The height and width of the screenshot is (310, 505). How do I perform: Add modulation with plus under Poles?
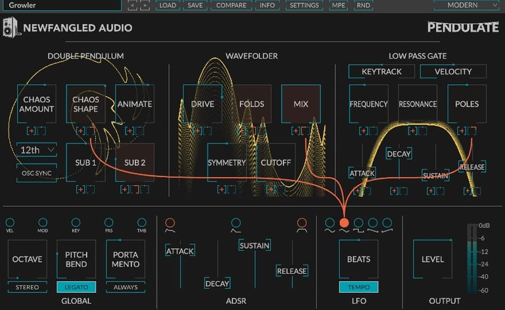pyautogui.click(x=462, y=131)
